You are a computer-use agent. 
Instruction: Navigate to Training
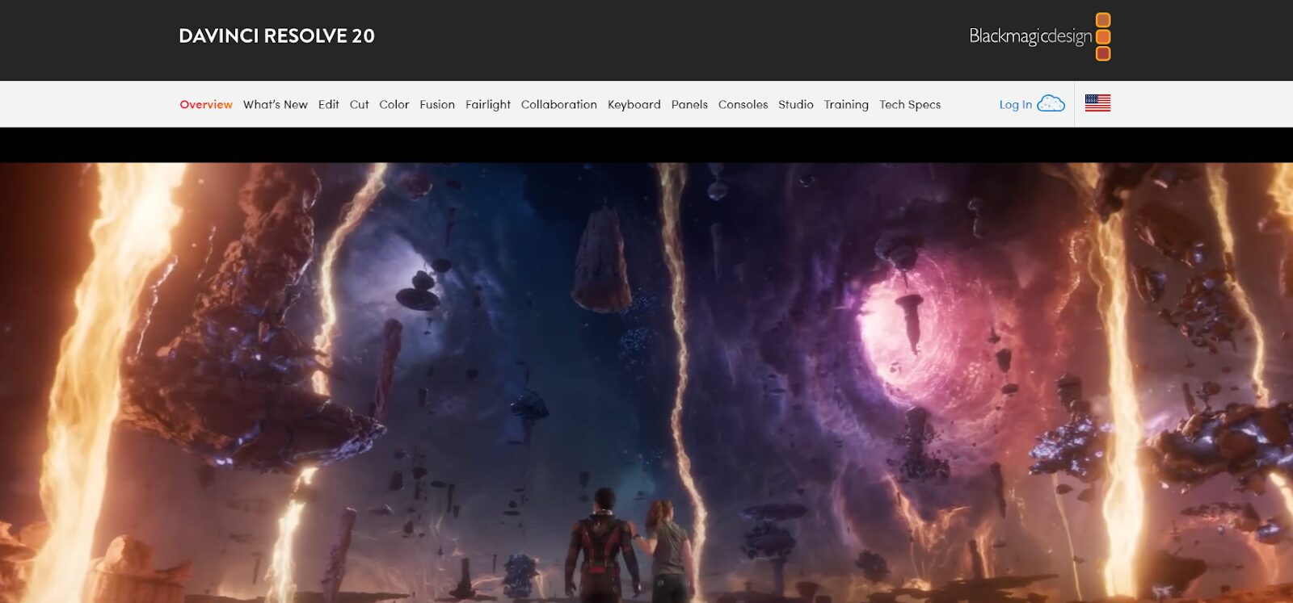click(x=846, y=104)
